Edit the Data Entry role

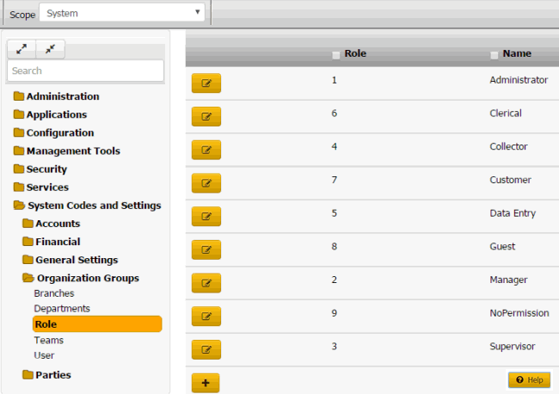click(206, 216)
